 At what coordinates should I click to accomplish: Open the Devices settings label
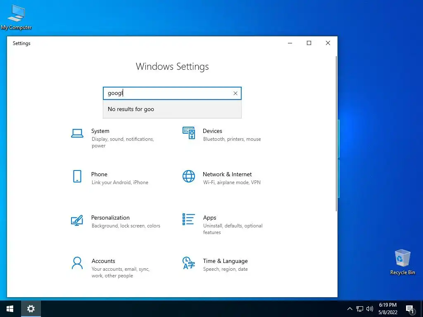point(212,131)
